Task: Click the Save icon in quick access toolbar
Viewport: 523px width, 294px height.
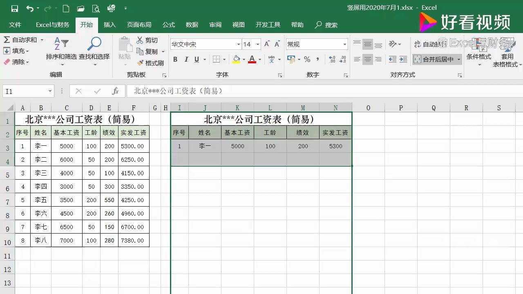Action: [15, 8]
